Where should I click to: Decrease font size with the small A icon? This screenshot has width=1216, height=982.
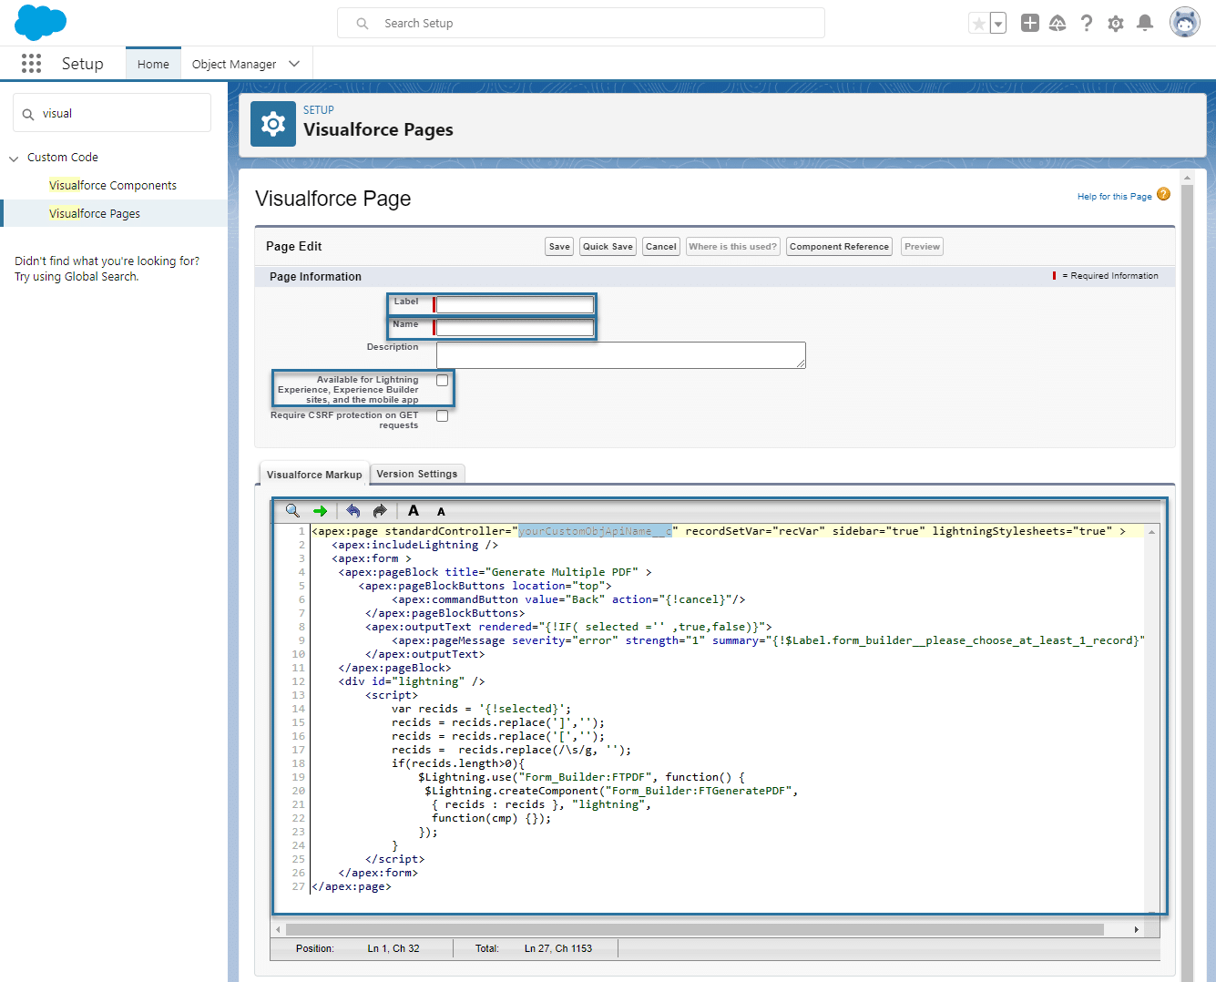tap(441, 512)
